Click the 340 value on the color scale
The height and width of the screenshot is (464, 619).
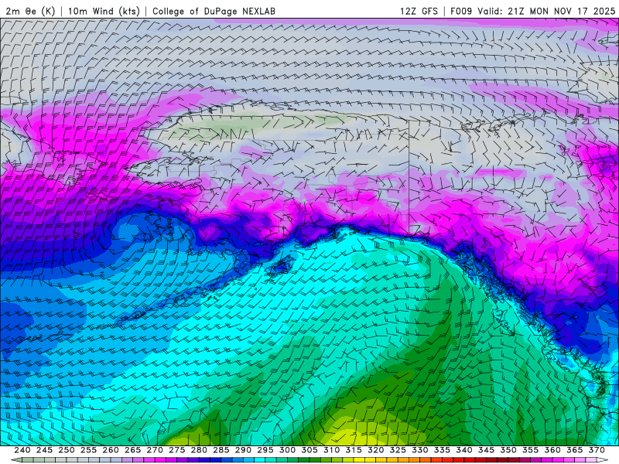pyautogui.click(x=464, y=450)
